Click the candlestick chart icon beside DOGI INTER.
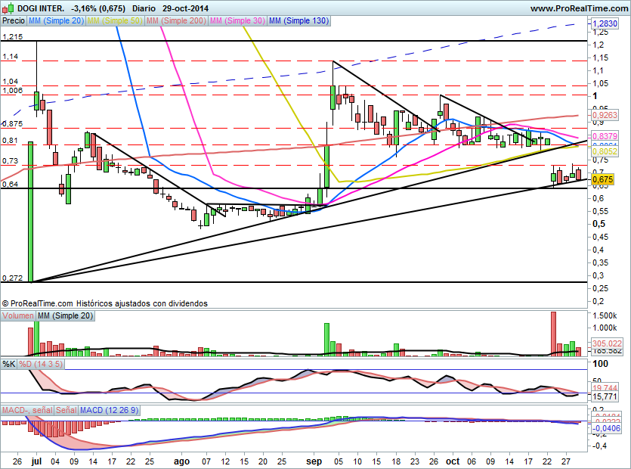The image size is (631, 469). point(8,8)
